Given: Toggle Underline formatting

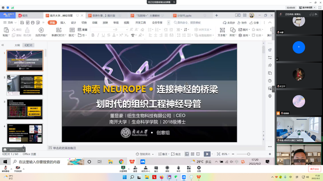Looking at the screenshot, I should 103,35.
